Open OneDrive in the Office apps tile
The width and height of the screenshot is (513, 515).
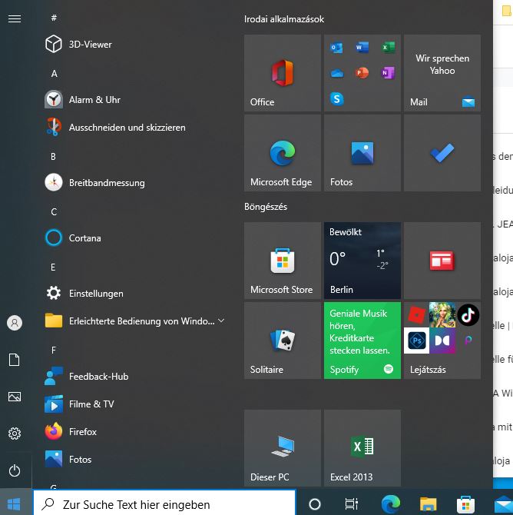(x=336, y=73)
